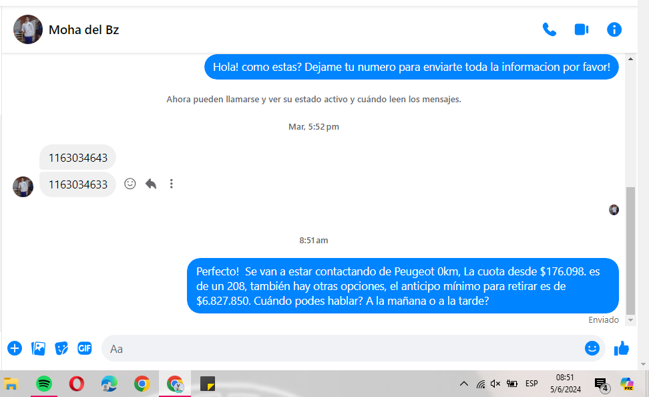The height and width of the screenshot is (397, 649).
Task: Open the Moha del Bz profile name
Action: point(83,29)
